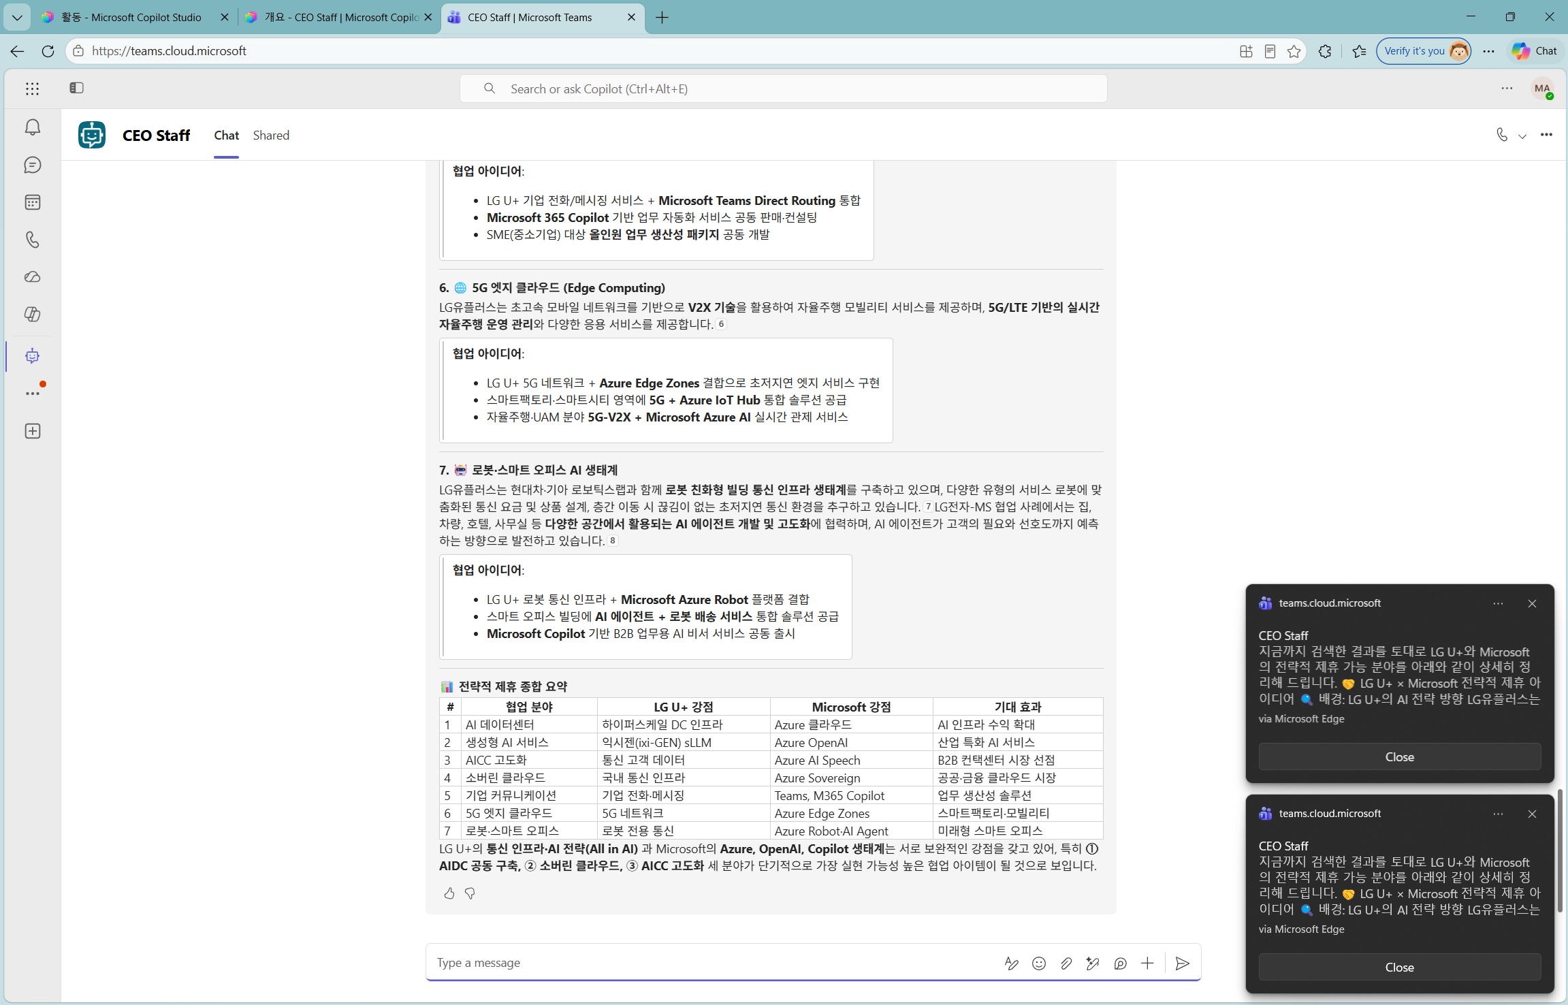Open citation reference 7
1568x1005 pixels.
928,507
